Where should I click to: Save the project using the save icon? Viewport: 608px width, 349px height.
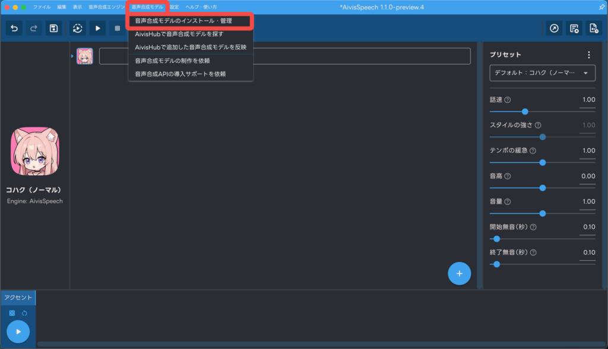coord(53,28)
